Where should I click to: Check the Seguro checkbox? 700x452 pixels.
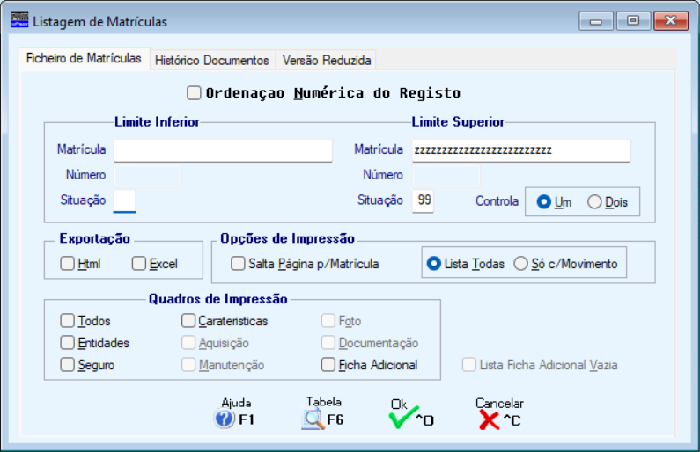(x=68, y=364)
